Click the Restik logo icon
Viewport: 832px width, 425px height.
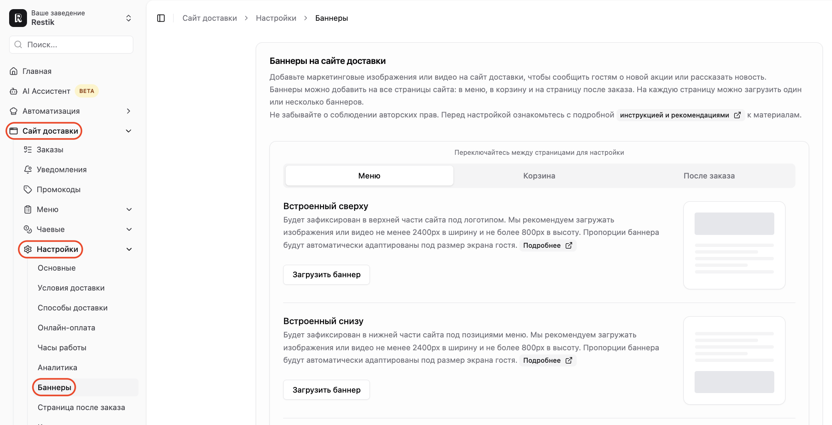(x=18, y=18)
